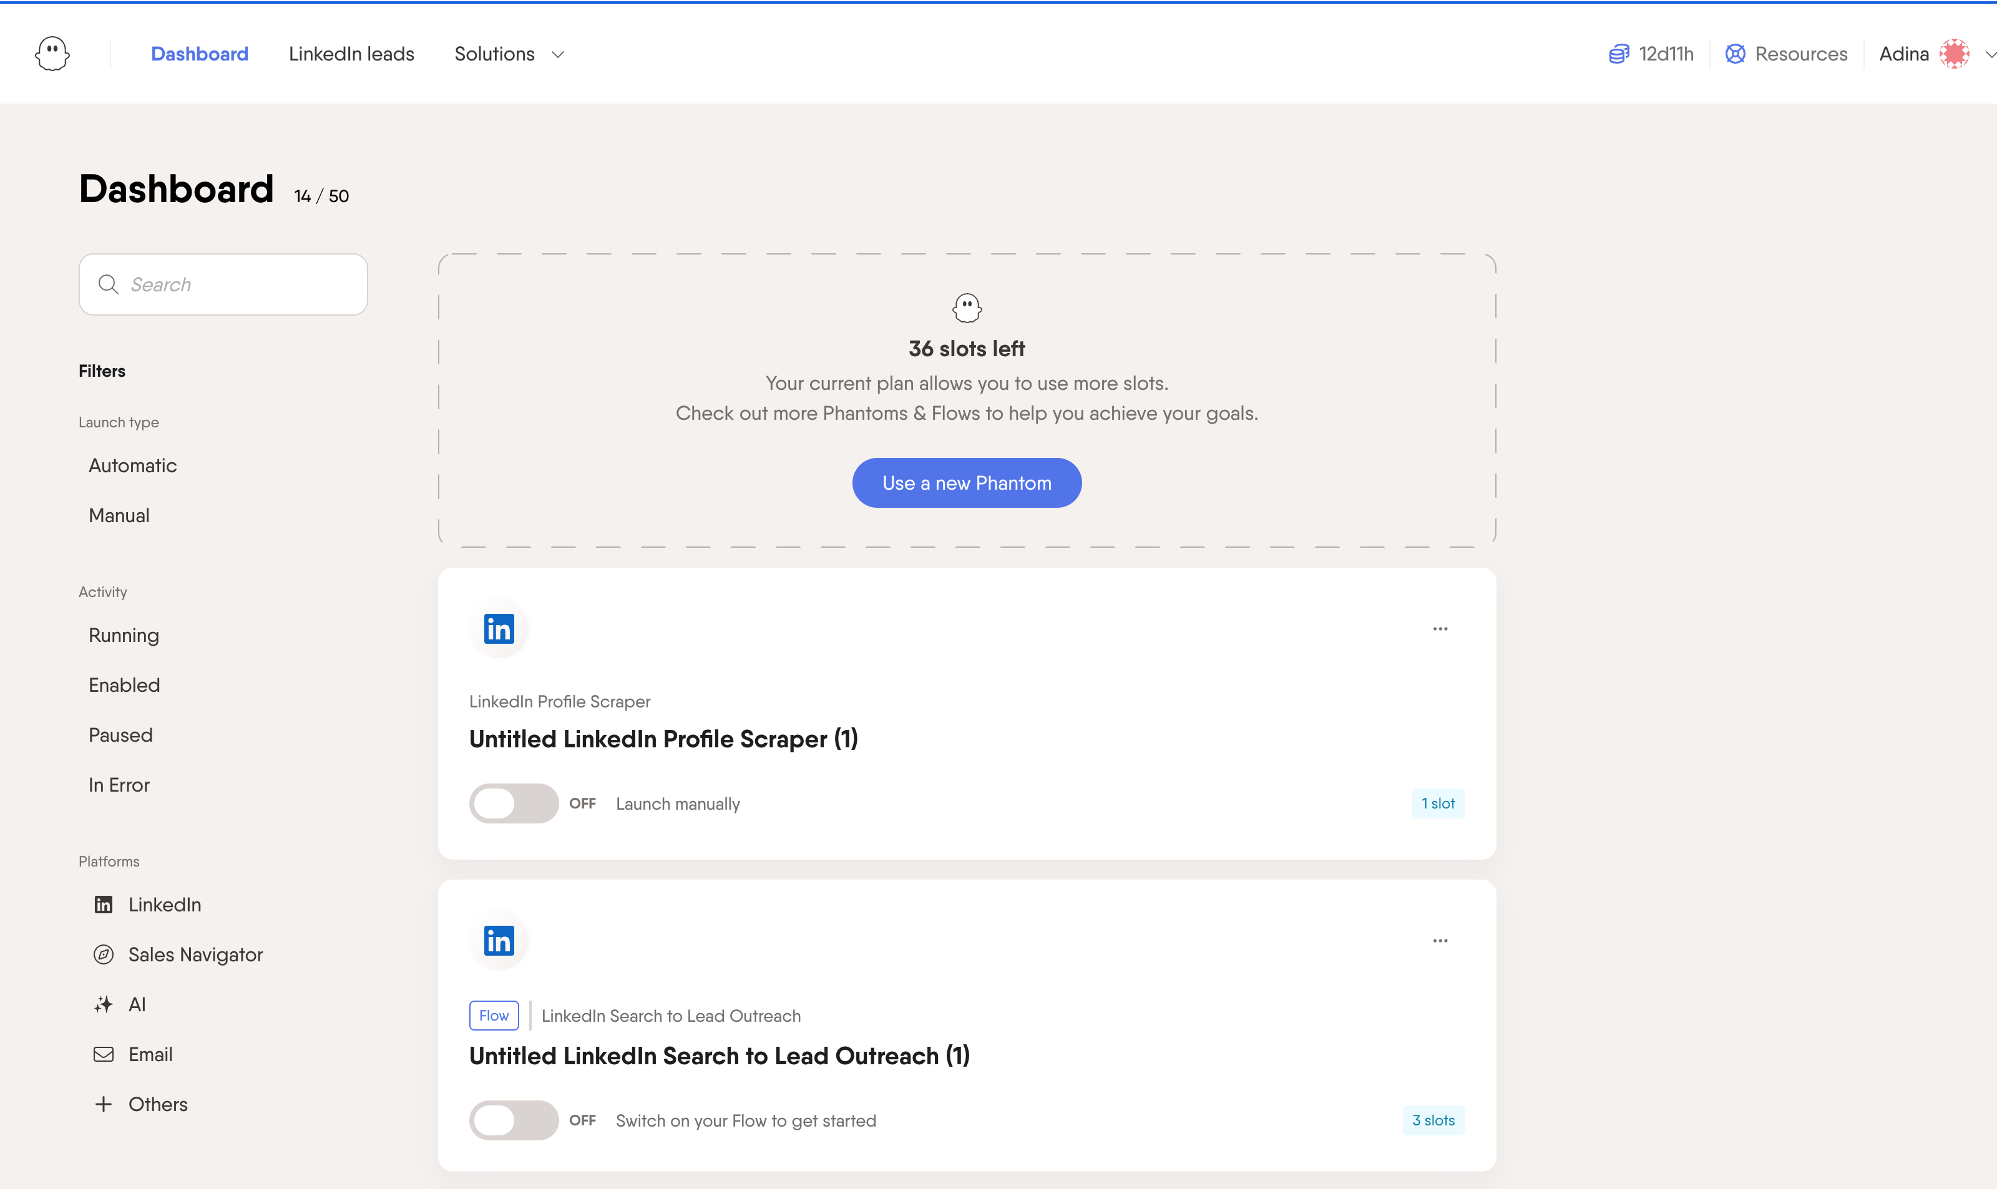Select the Email envelope filter icon
1997x1189 pixels.
tap(104, 1054)
